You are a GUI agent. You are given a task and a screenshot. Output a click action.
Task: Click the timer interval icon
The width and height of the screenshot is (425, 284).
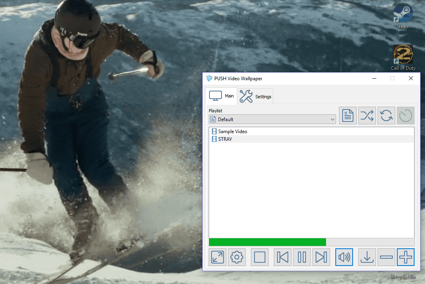pyautogui.click(x=406, y=116)
